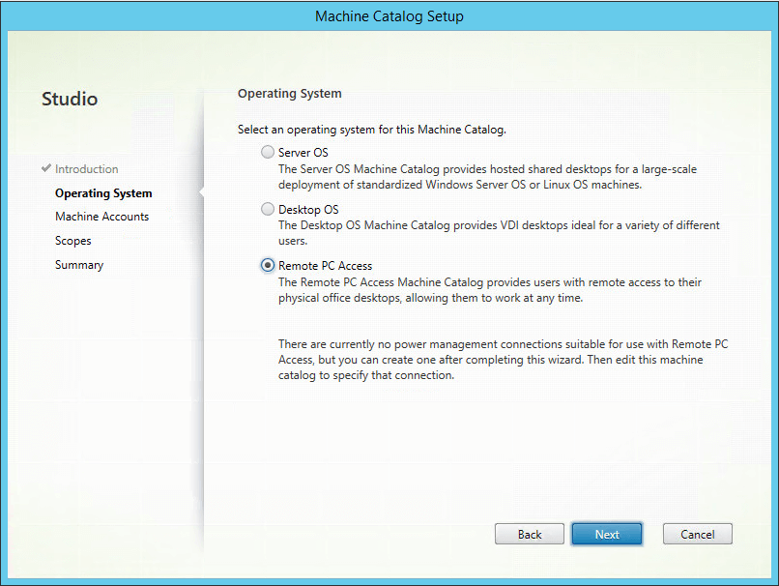Select the Desktop OS radio button

tap(268, 209)
